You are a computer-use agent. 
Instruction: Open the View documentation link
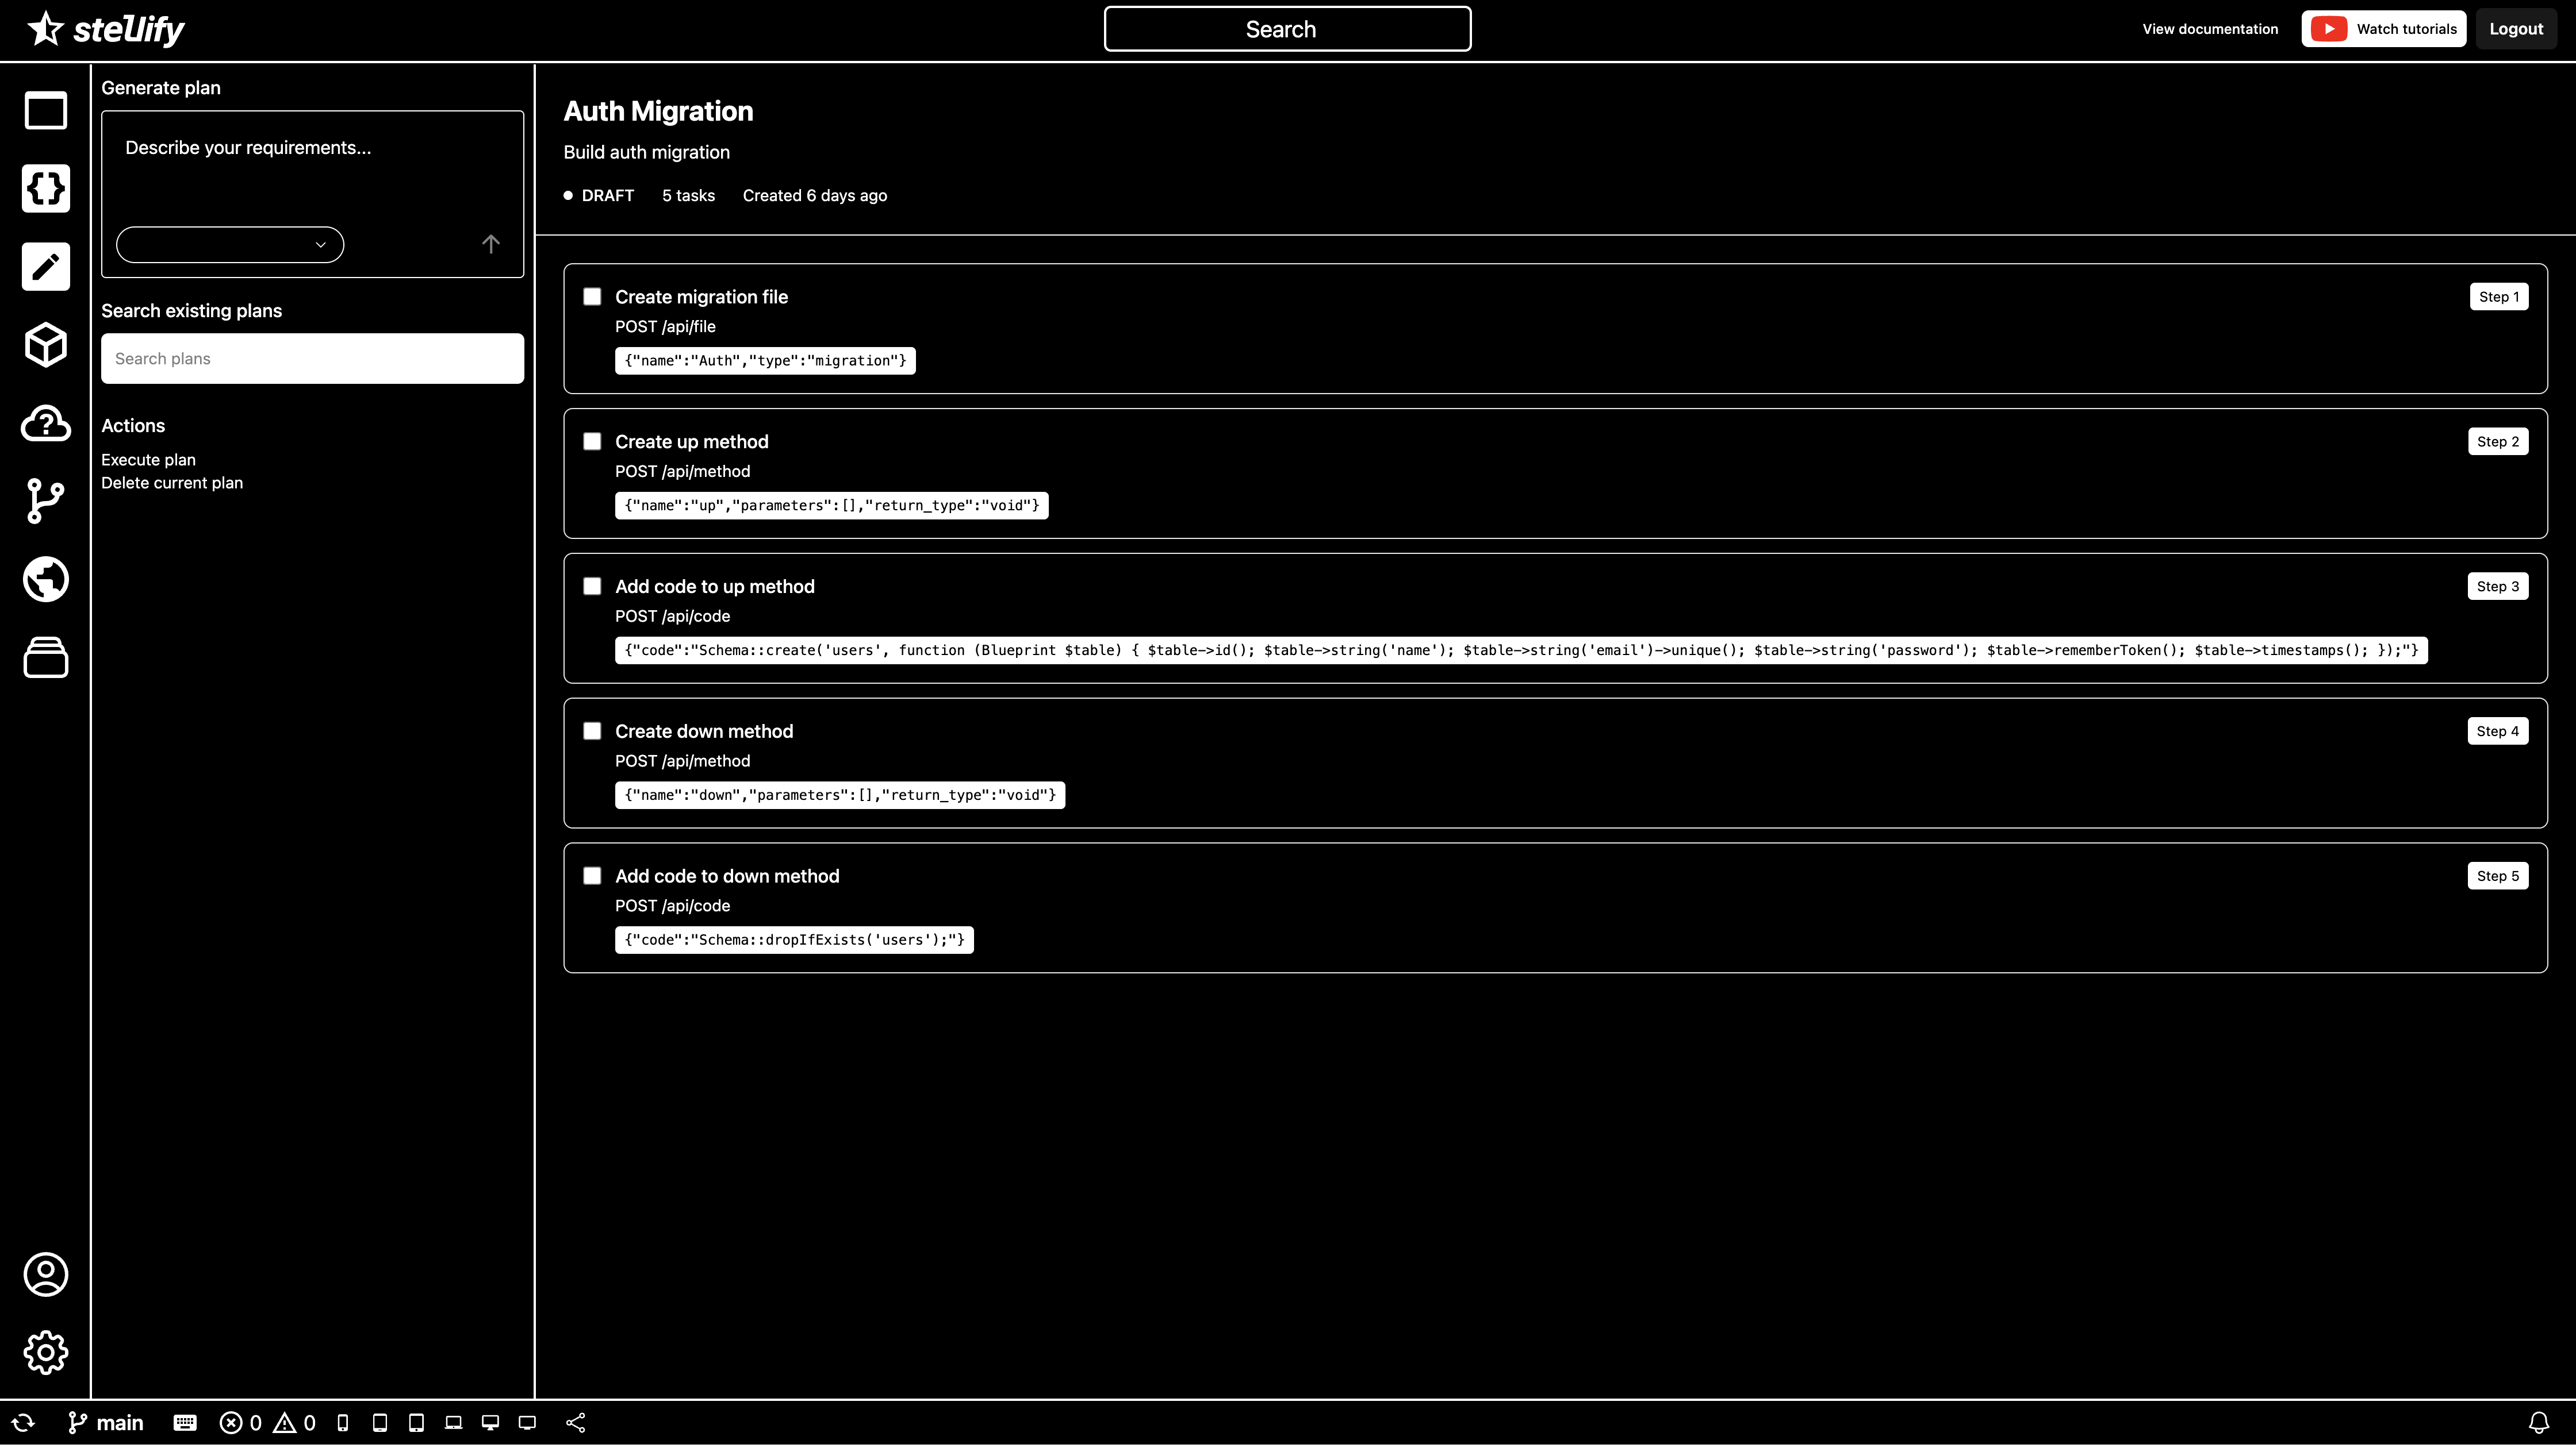[2209, 29]
